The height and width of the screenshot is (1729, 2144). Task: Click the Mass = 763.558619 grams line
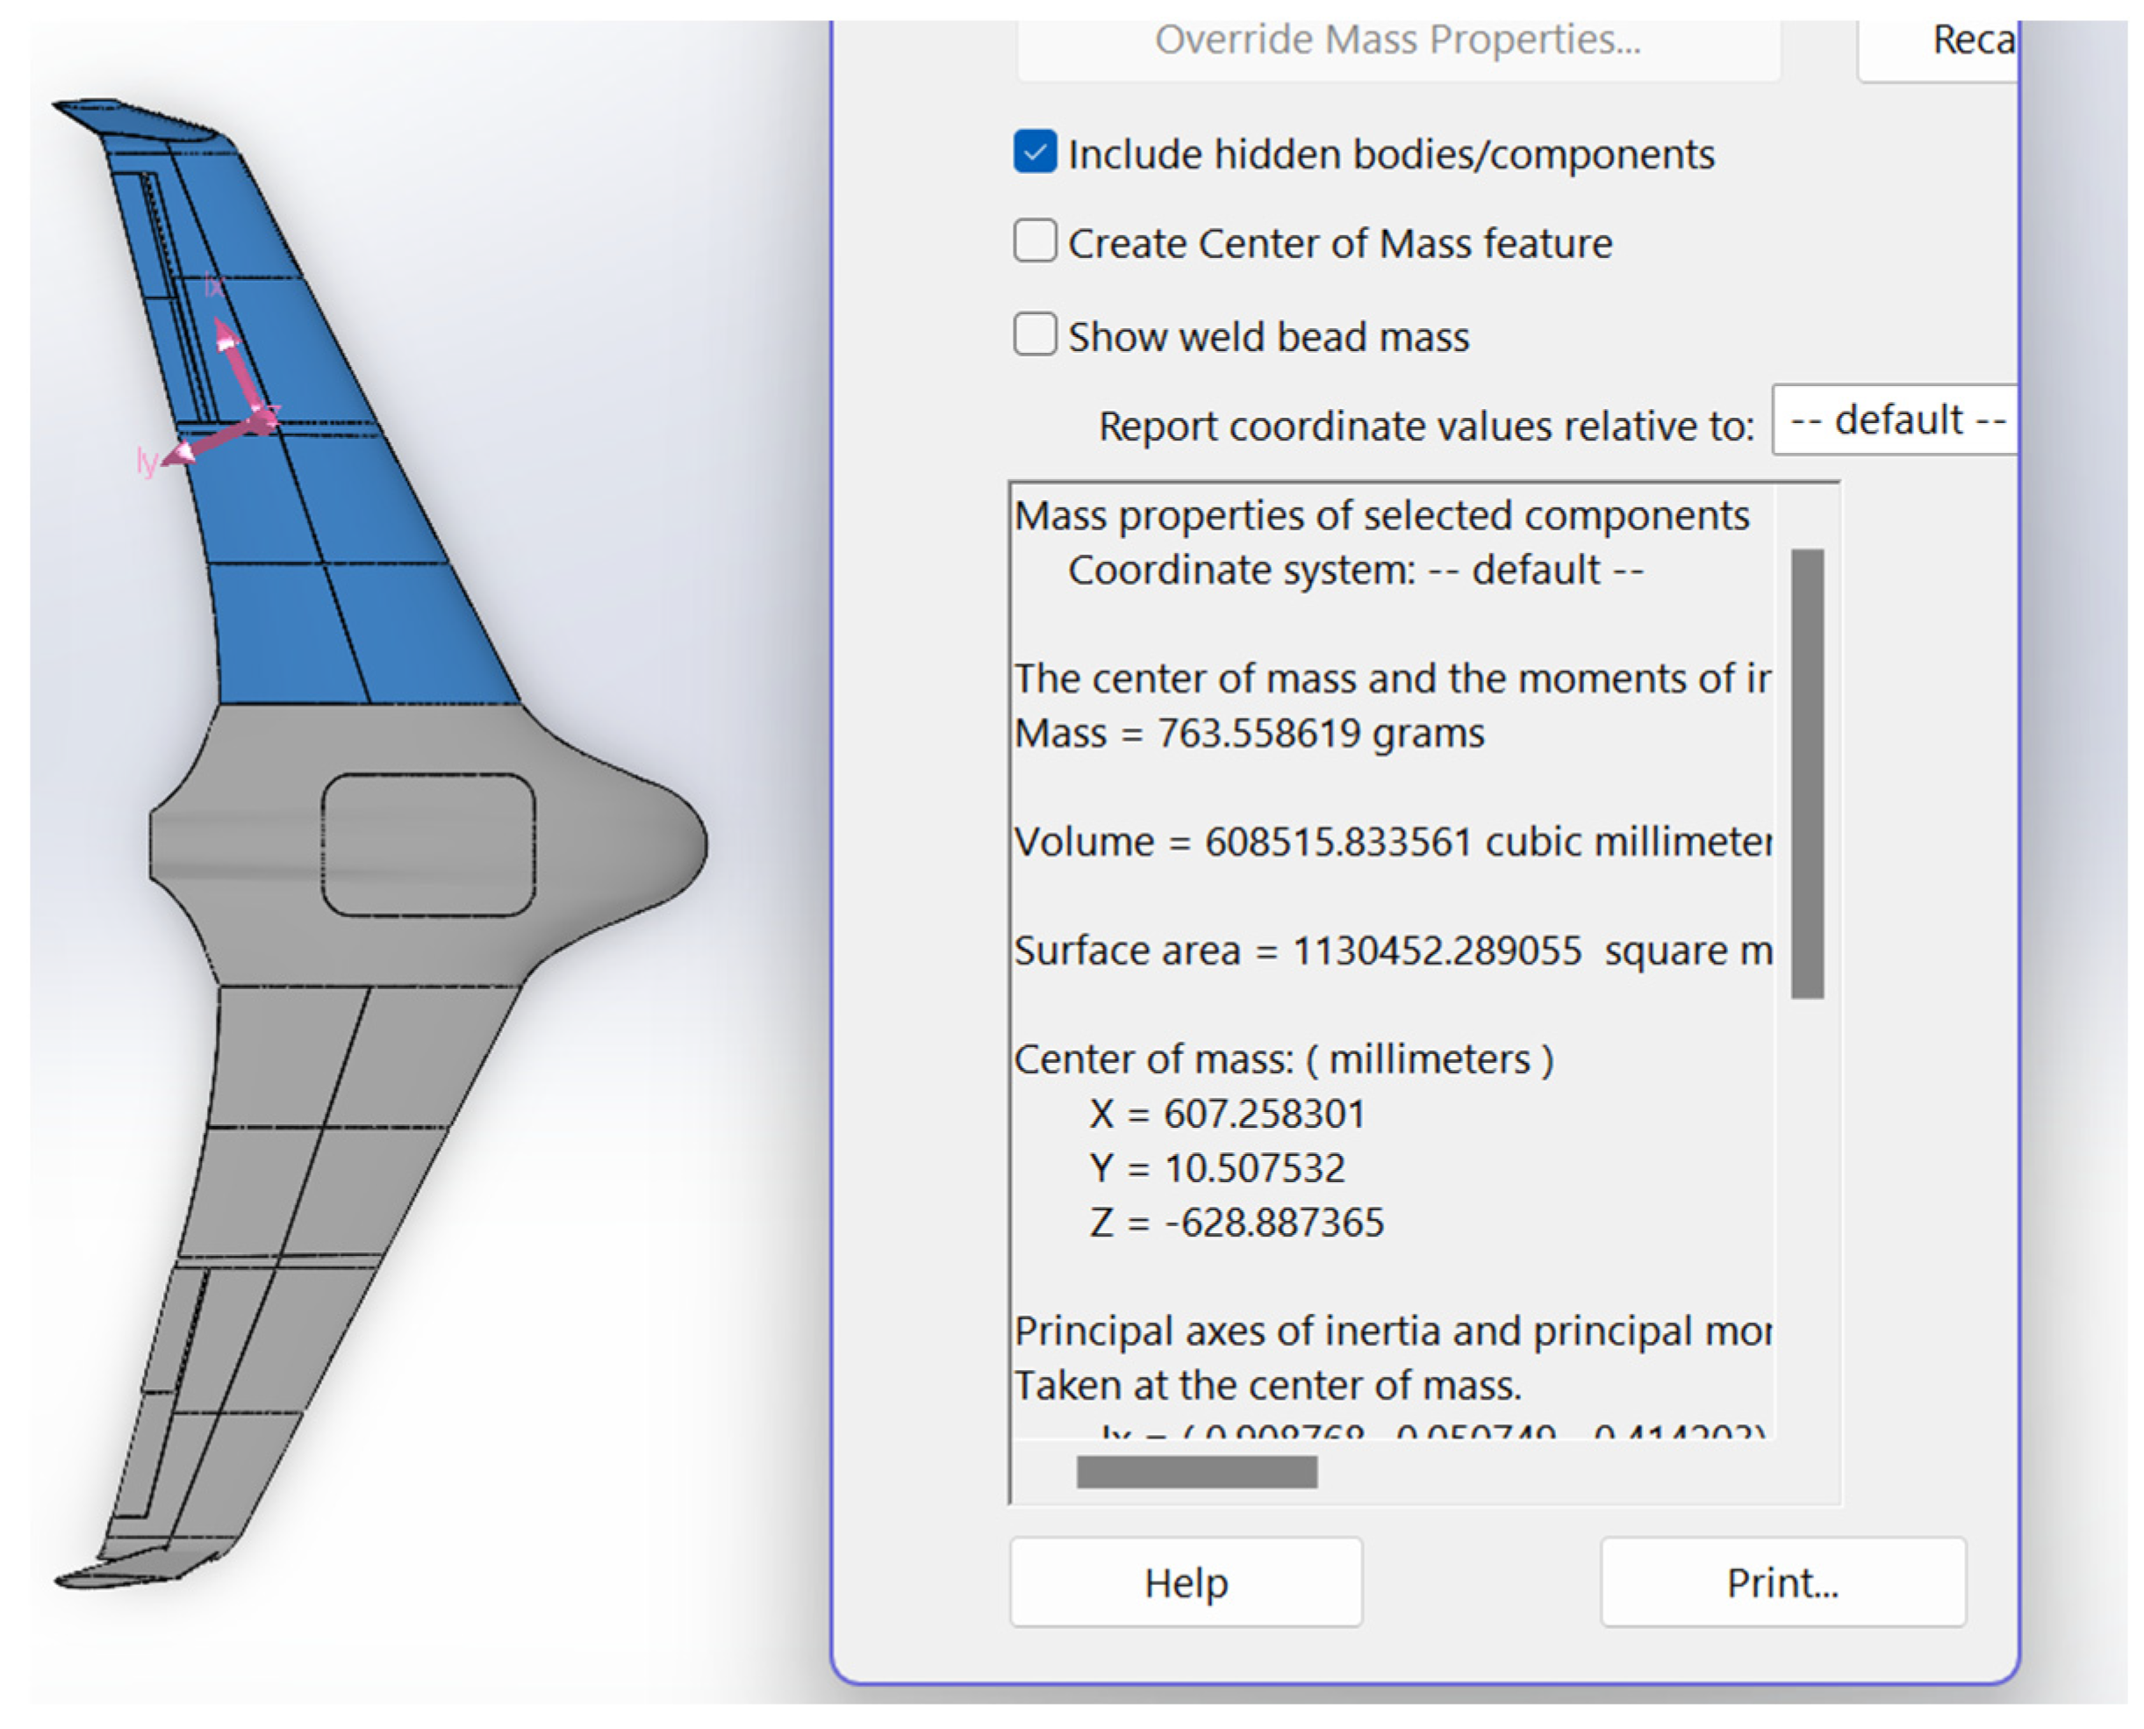(1249, 734)
